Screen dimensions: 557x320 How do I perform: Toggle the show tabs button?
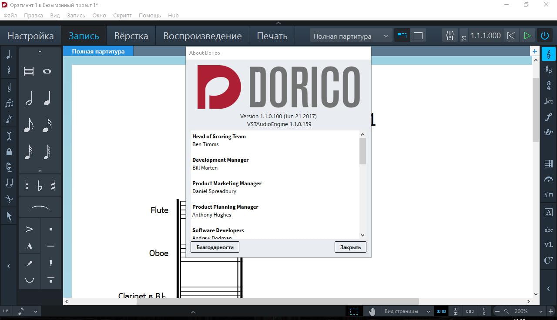[x=402, y=36]
